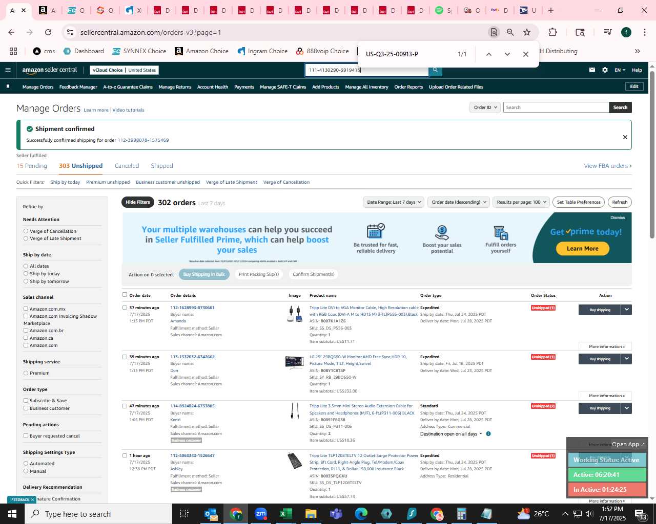
Task: Click the browser reload button
Action: 48,32
